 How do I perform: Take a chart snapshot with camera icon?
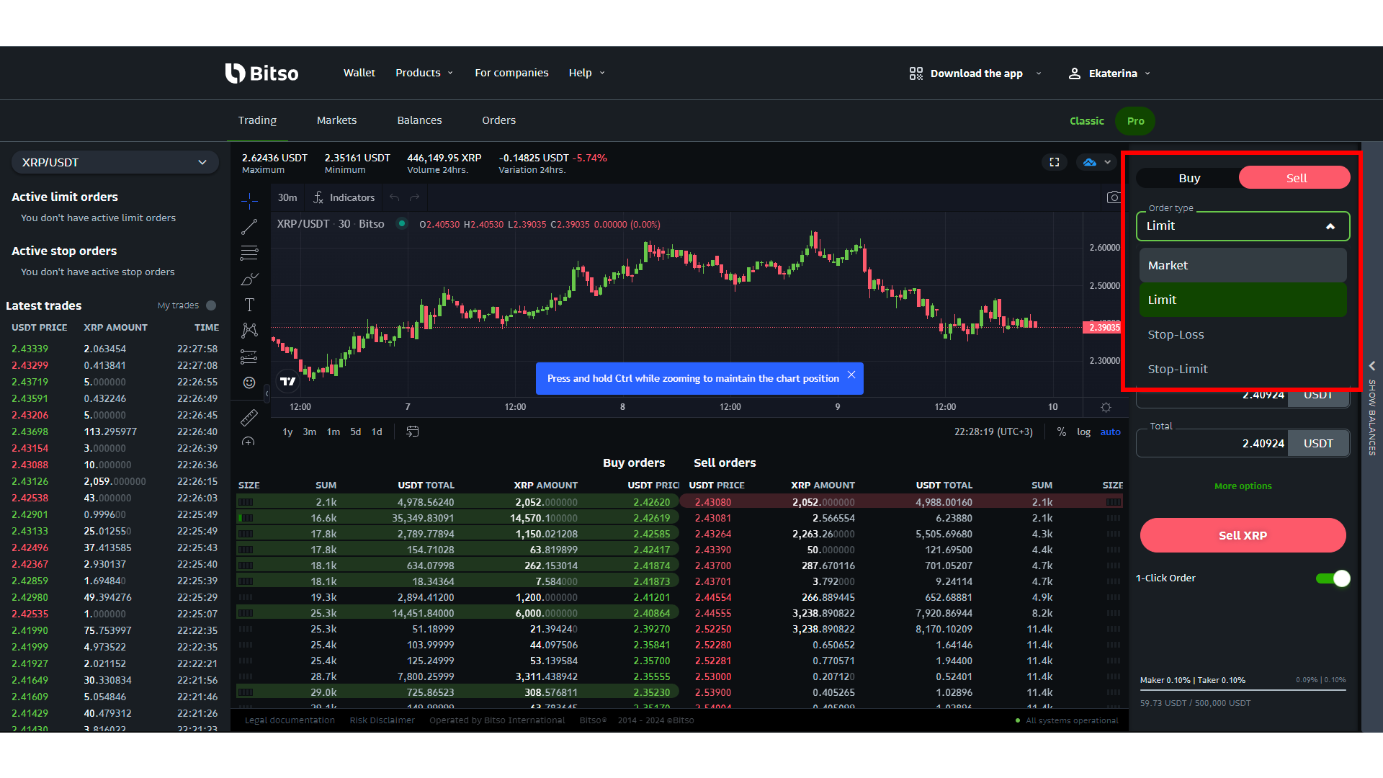tap(1114, 197)
